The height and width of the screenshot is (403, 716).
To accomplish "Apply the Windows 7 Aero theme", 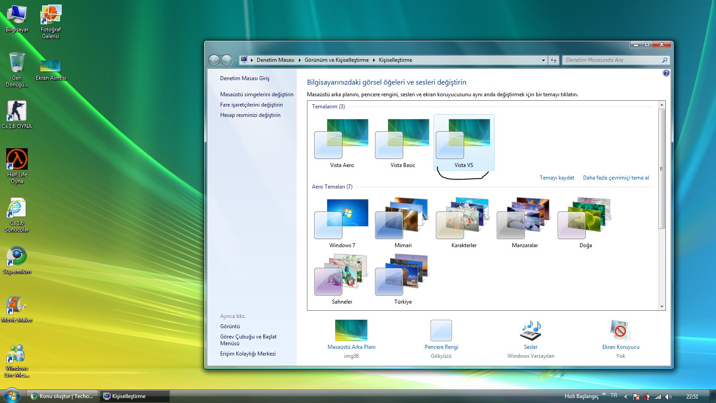I will click(x=342, y=223).
